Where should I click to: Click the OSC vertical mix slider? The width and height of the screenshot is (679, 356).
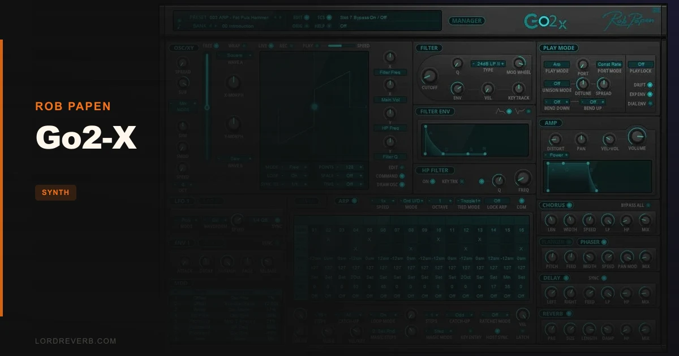[x=207, y=107]
